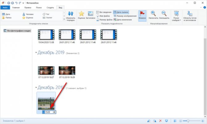
Task: Toggle the Флажки button
Action: click(142, 16)
